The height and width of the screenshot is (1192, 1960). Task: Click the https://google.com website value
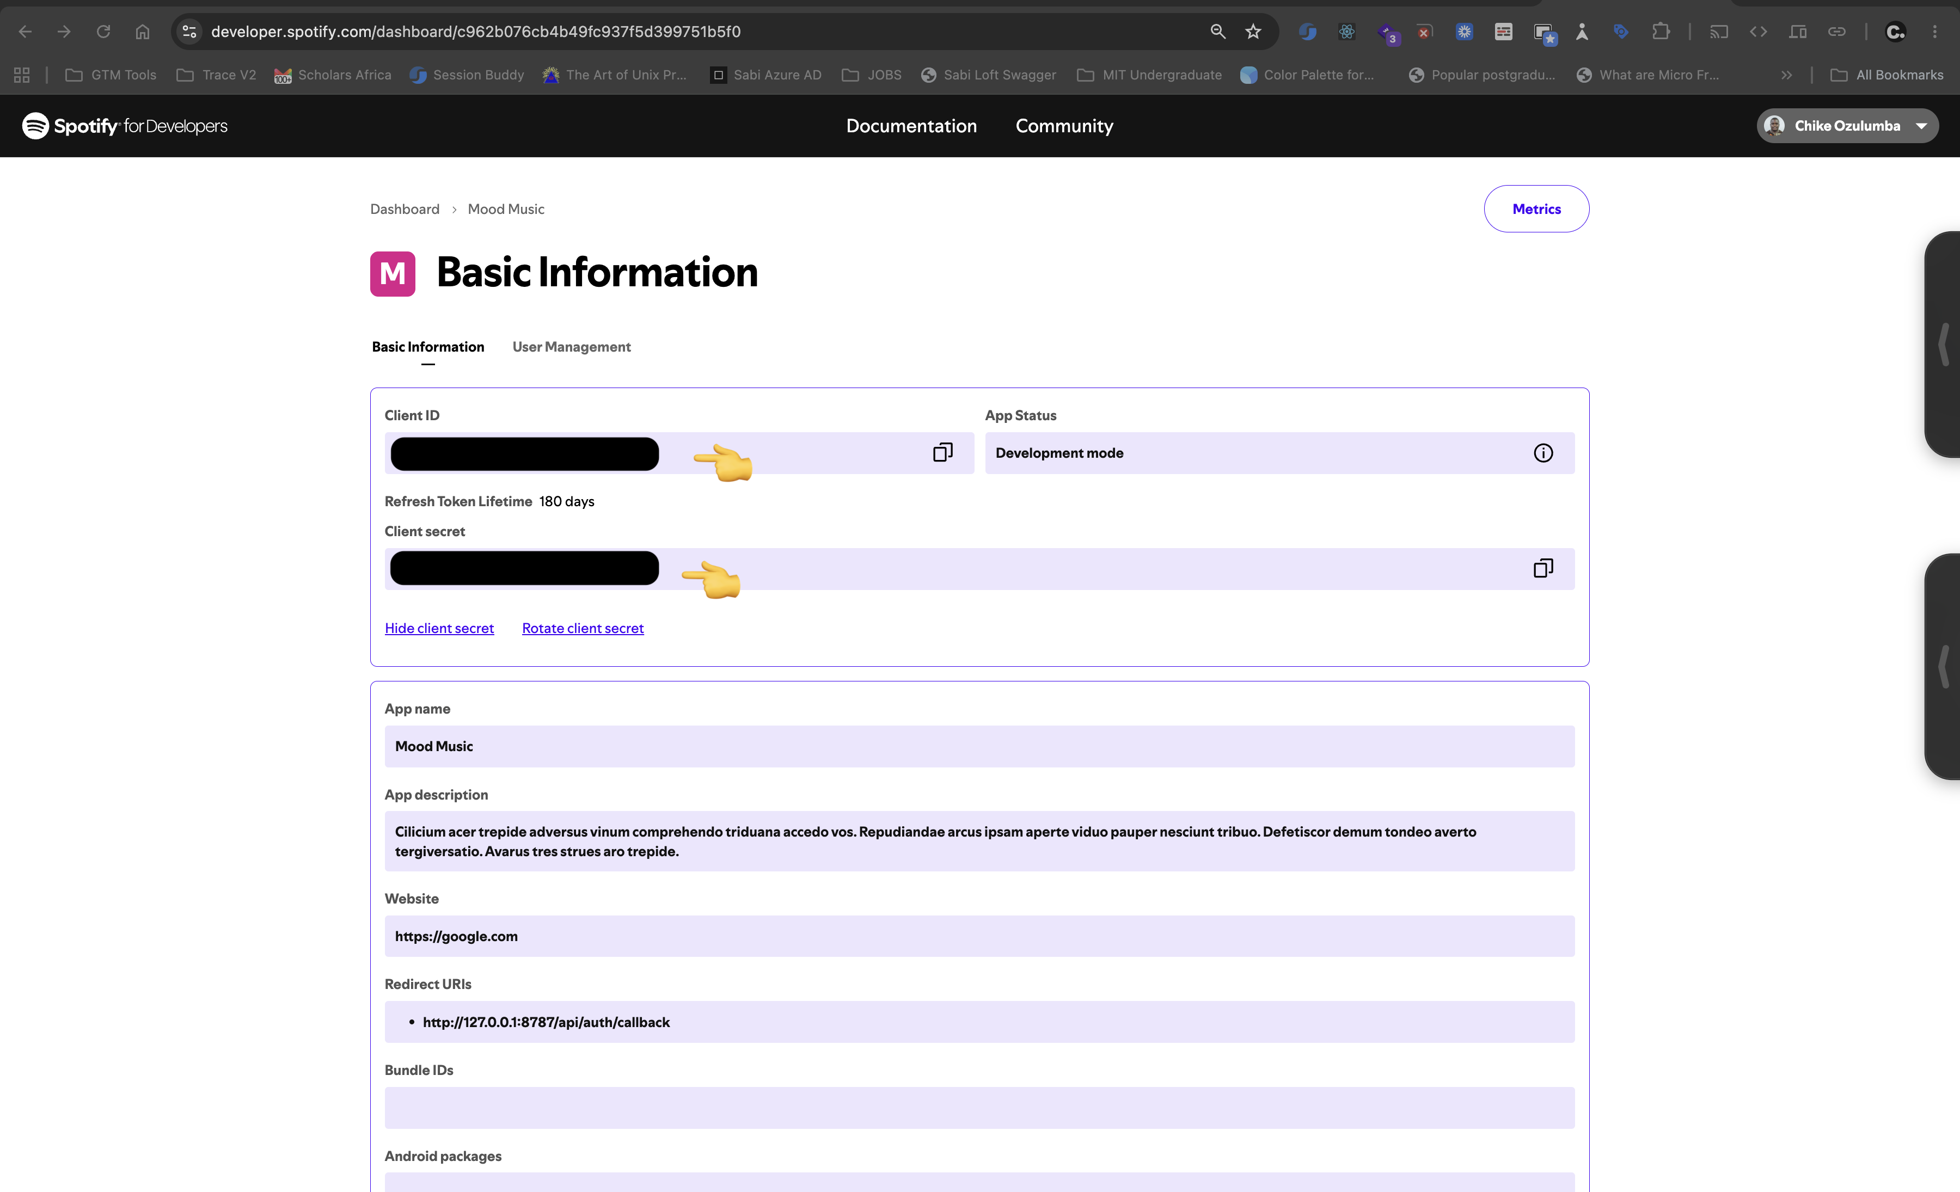[x=456, y=936]
